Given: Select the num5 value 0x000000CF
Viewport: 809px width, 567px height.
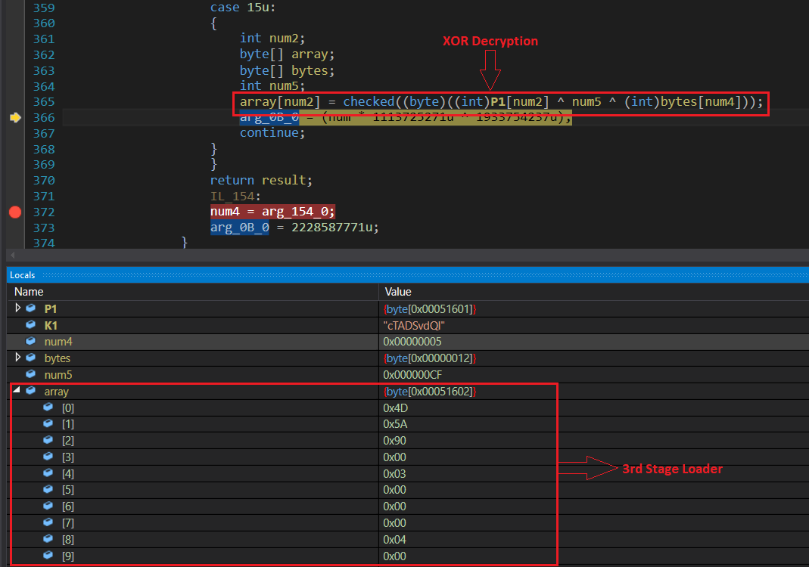Looking at the screenshot, I should [412, 375].
